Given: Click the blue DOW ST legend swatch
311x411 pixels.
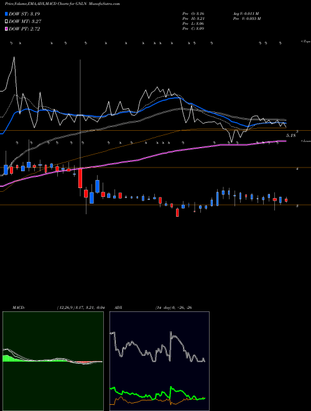Looking at the screenshot, I should [x=6, y=14].
